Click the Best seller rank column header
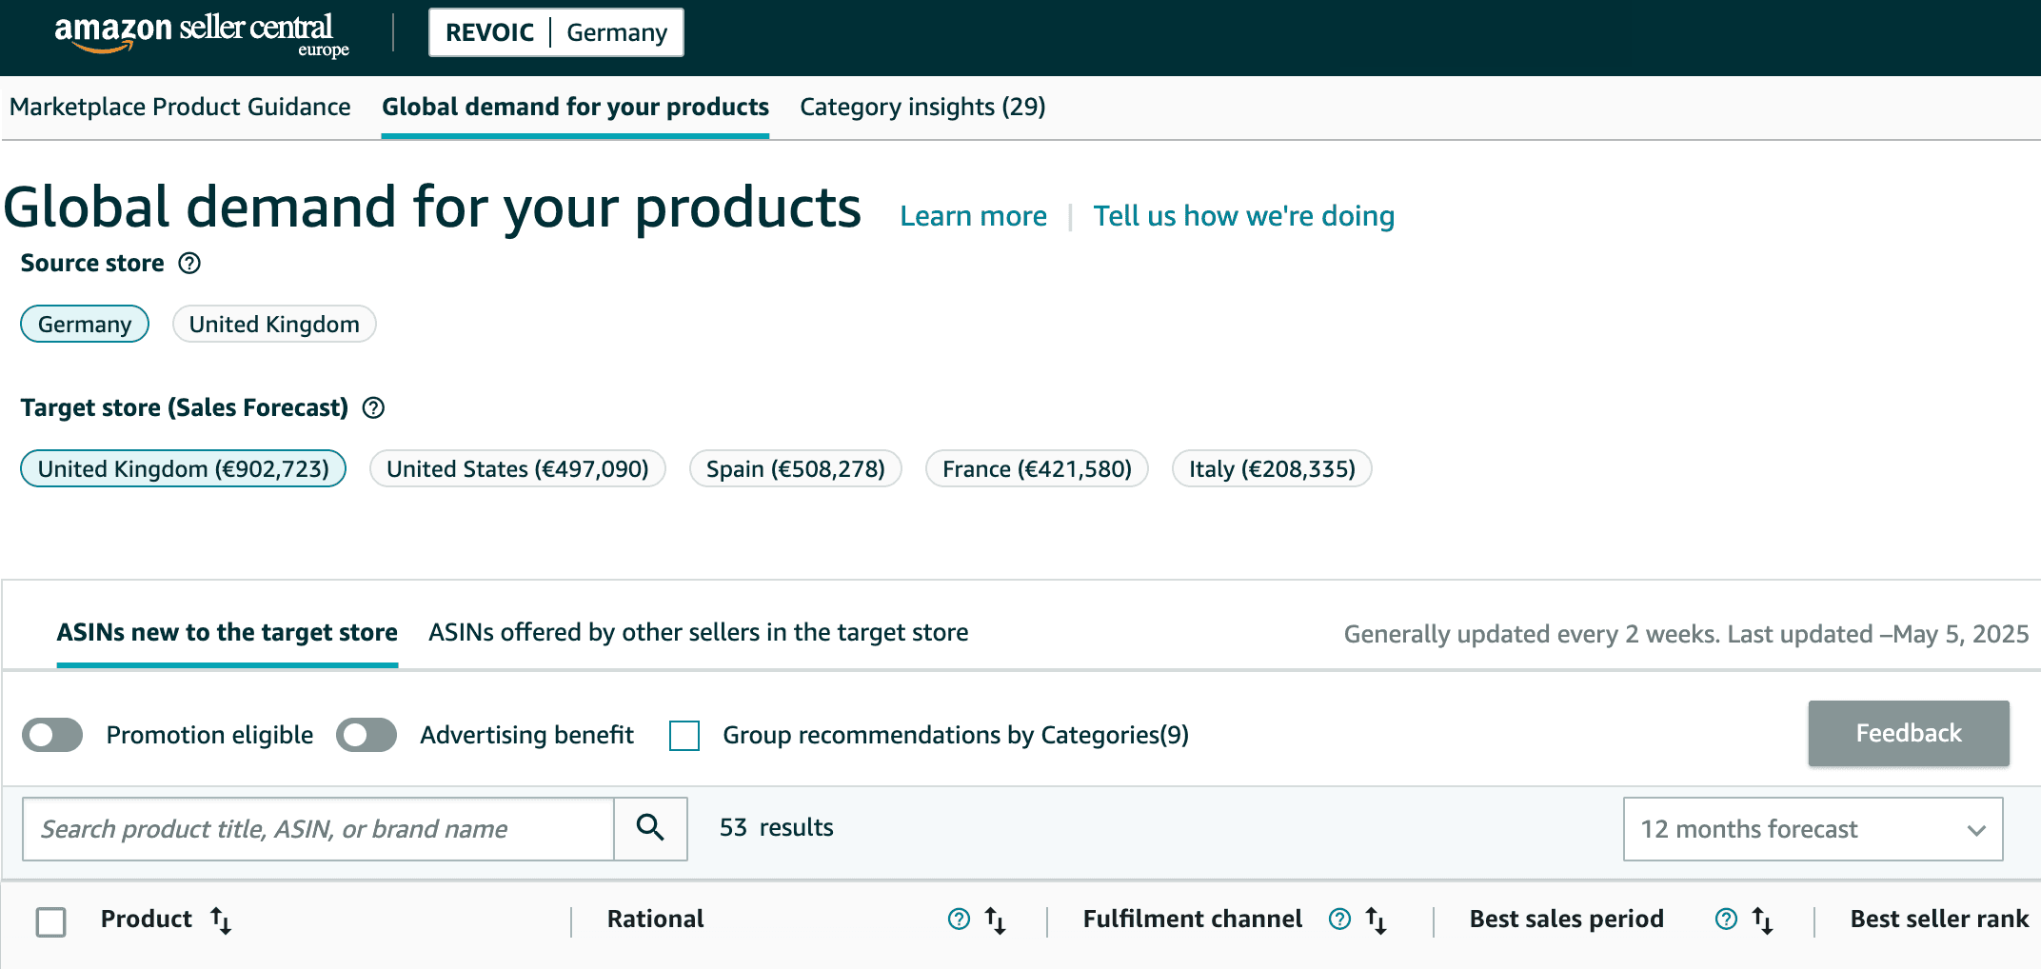 [1938, 919]
